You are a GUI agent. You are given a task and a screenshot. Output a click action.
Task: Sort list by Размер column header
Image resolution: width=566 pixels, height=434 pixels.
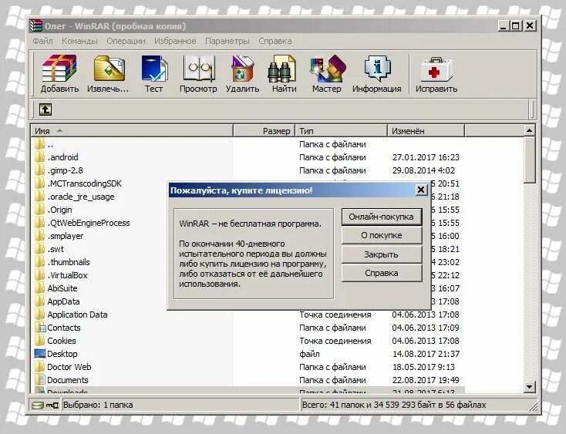coord(264,131)
